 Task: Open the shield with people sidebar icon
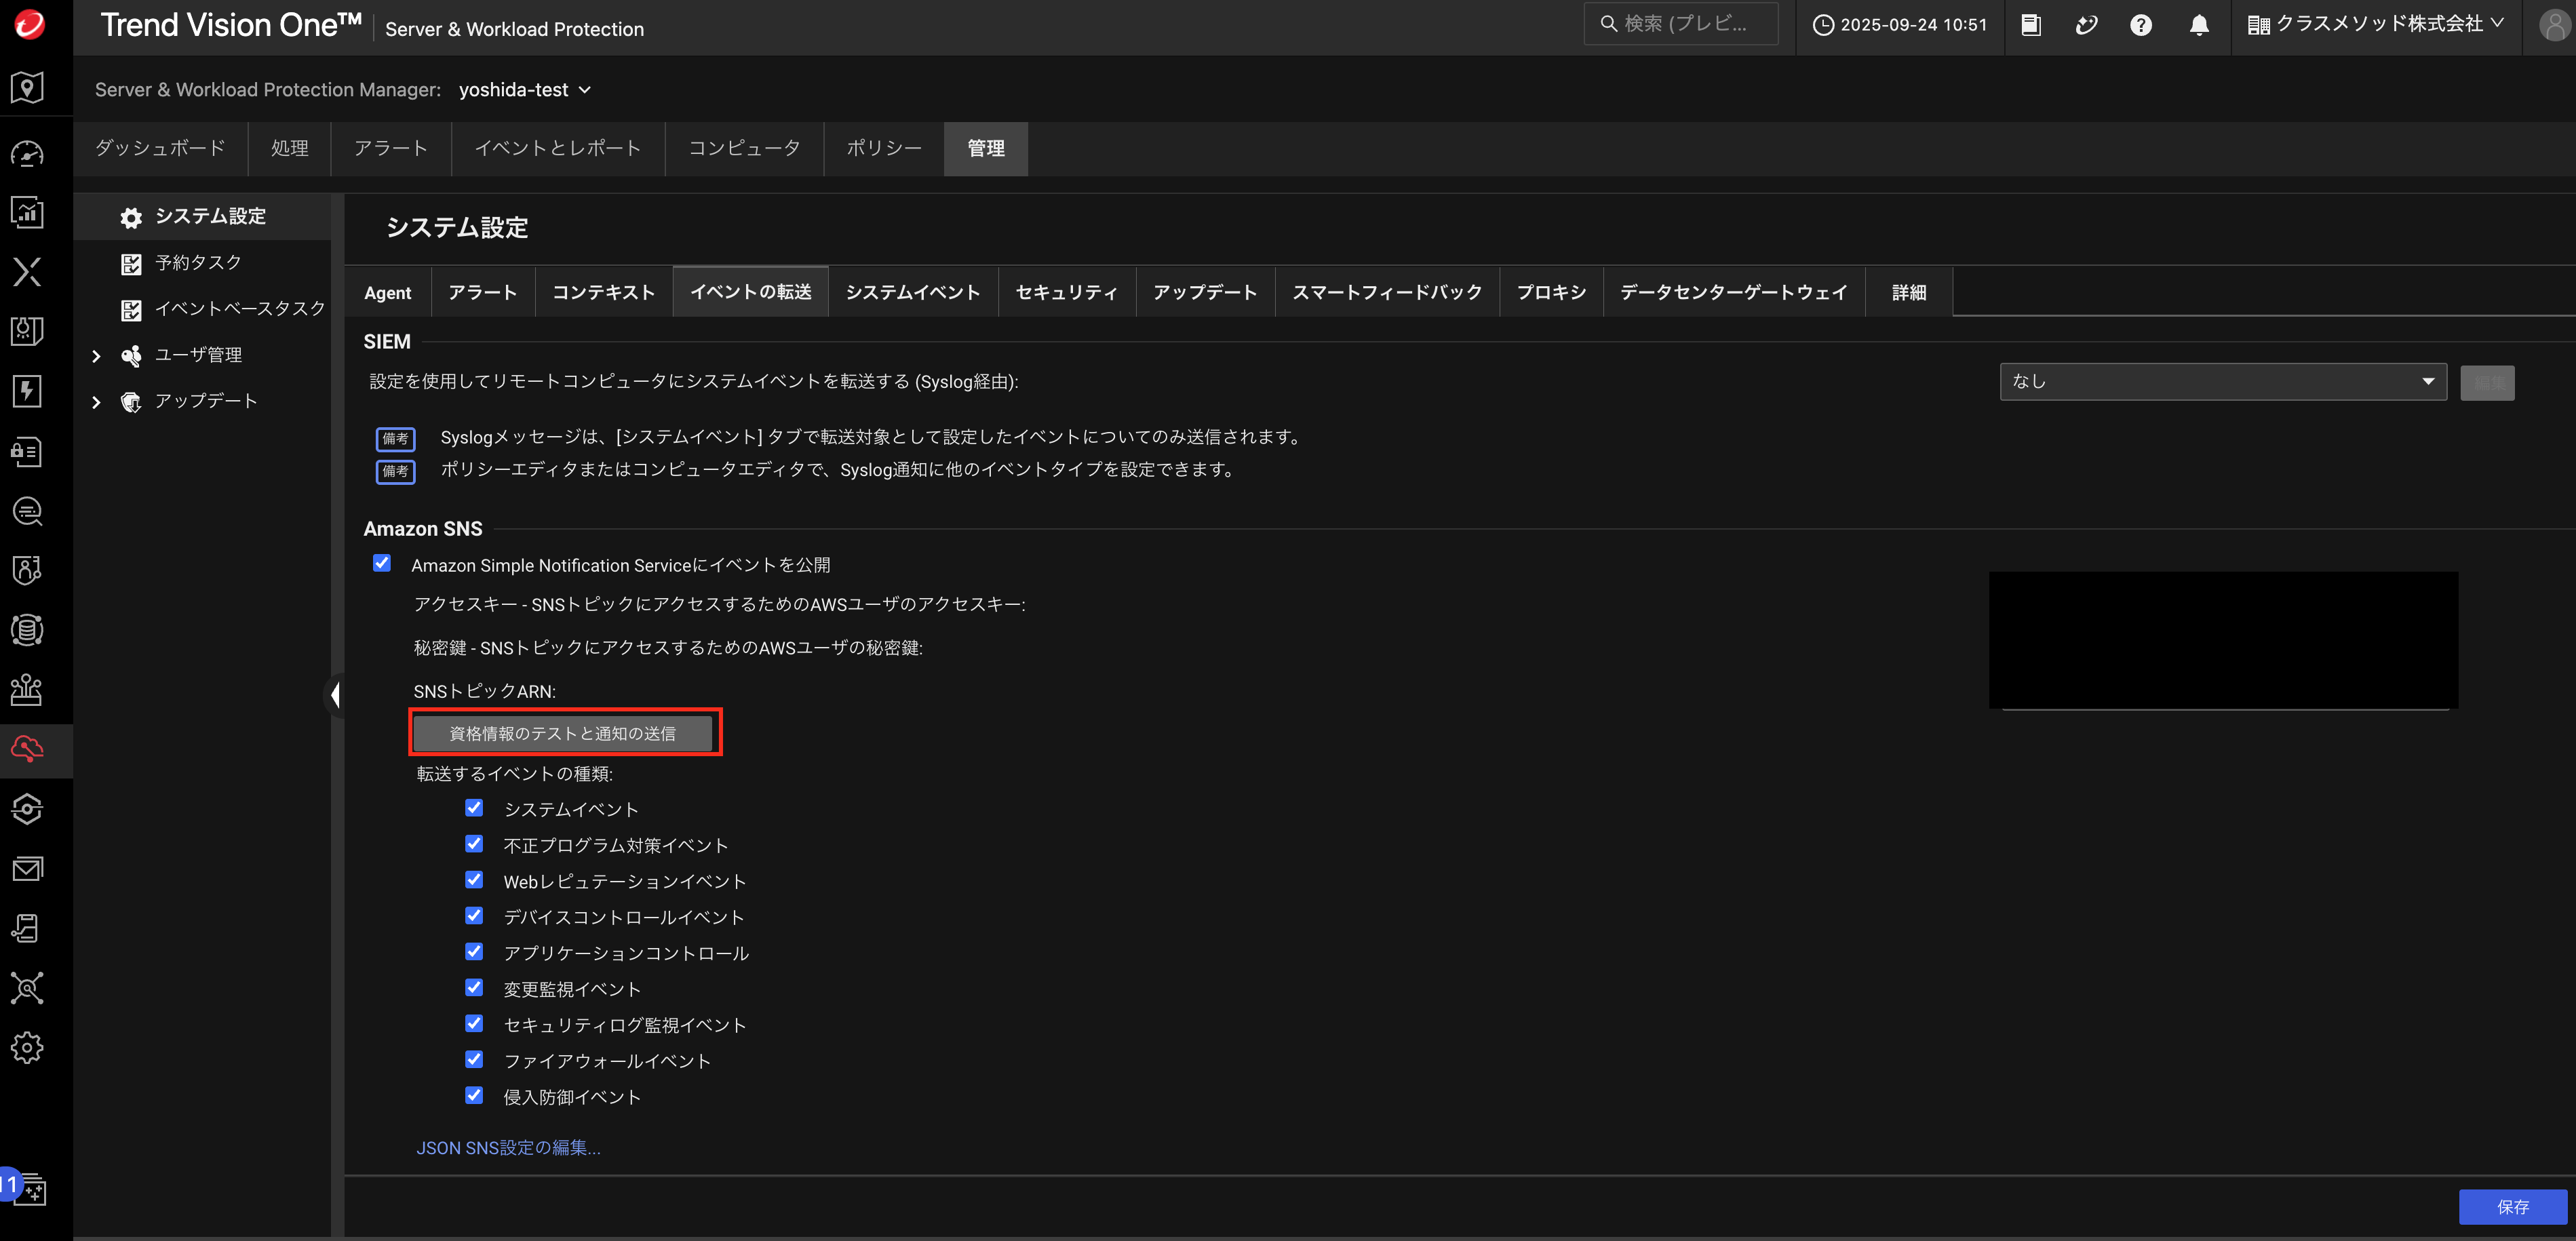(x=27, y=570)
